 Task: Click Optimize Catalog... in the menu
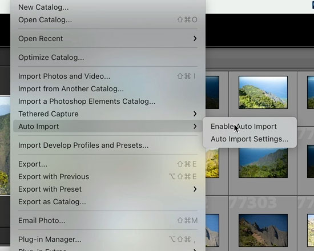click(51, 58)
